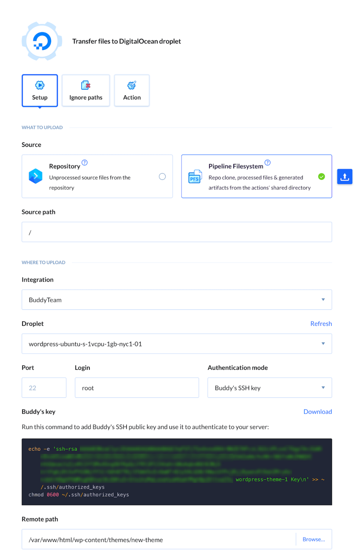356x560 pixels.
Task: Click the 'WHERE TO UPLOAD' section heading
Action: coord(43,262)
